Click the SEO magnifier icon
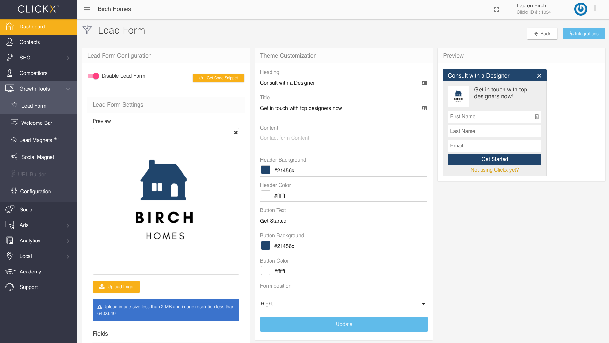 (10, 58)
